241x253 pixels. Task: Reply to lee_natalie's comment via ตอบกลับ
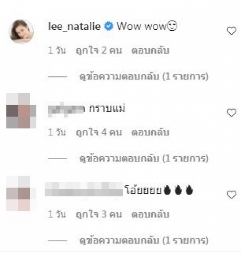click(x=150, y=50)
